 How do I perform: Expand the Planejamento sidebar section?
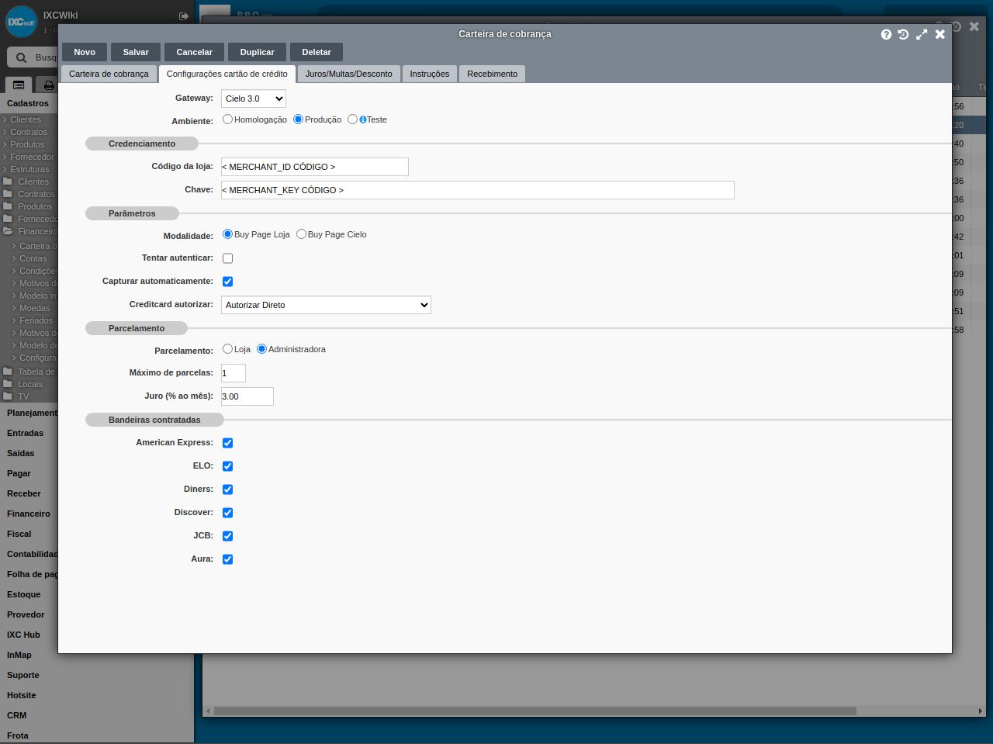click(32, 413)
